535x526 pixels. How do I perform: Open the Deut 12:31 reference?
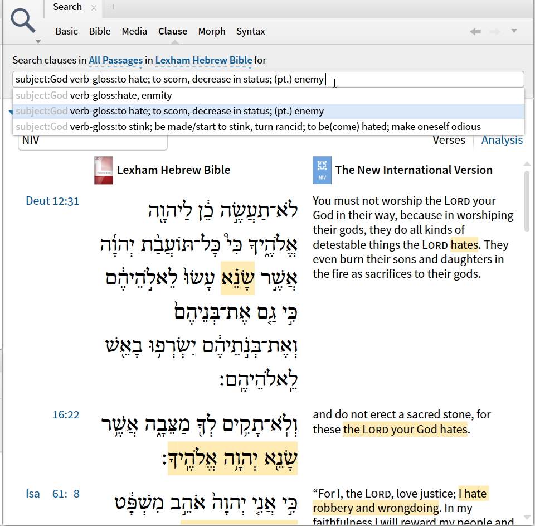pos(52,201)
